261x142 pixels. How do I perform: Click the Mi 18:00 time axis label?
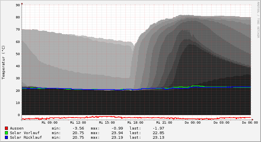point(135,123)
